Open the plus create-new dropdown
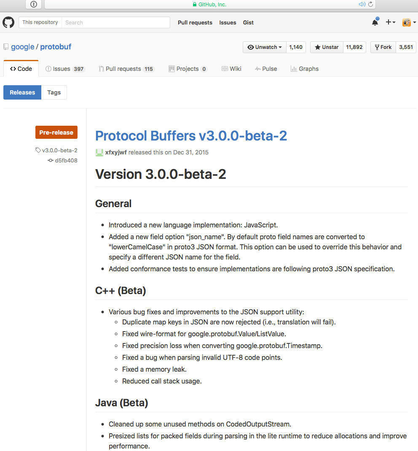Viewport: 418px width, 451px height. tap(390, 22)
